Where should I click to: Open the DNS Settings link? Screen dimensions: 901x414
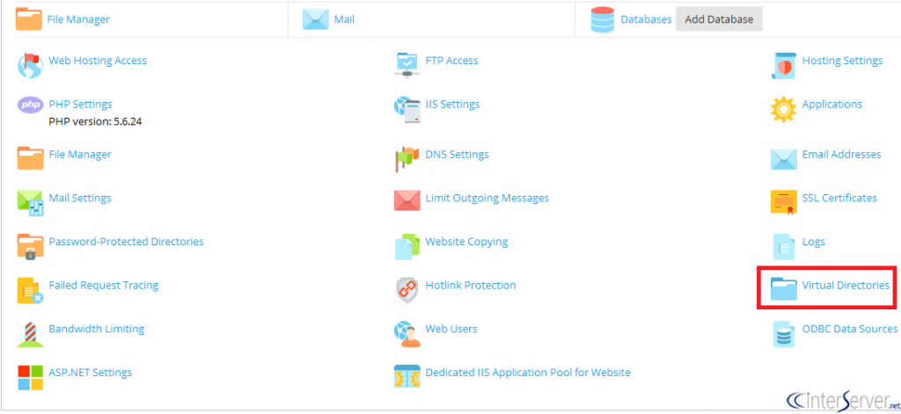click(457, 155)
